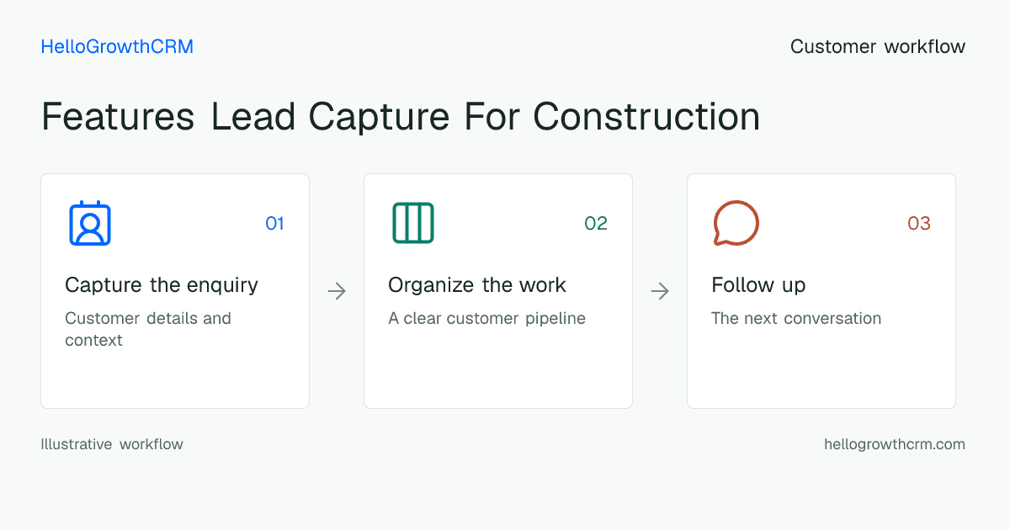Click the Customer details and context text

(148, 329)
